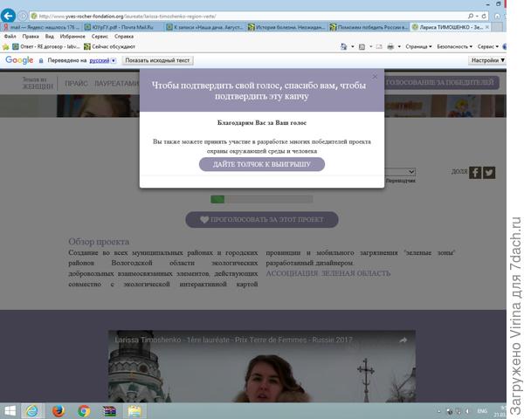Viewport: 524px width, 419px height.
Task: Go back with the browser back arrow
Action: (x=8, y=16)
